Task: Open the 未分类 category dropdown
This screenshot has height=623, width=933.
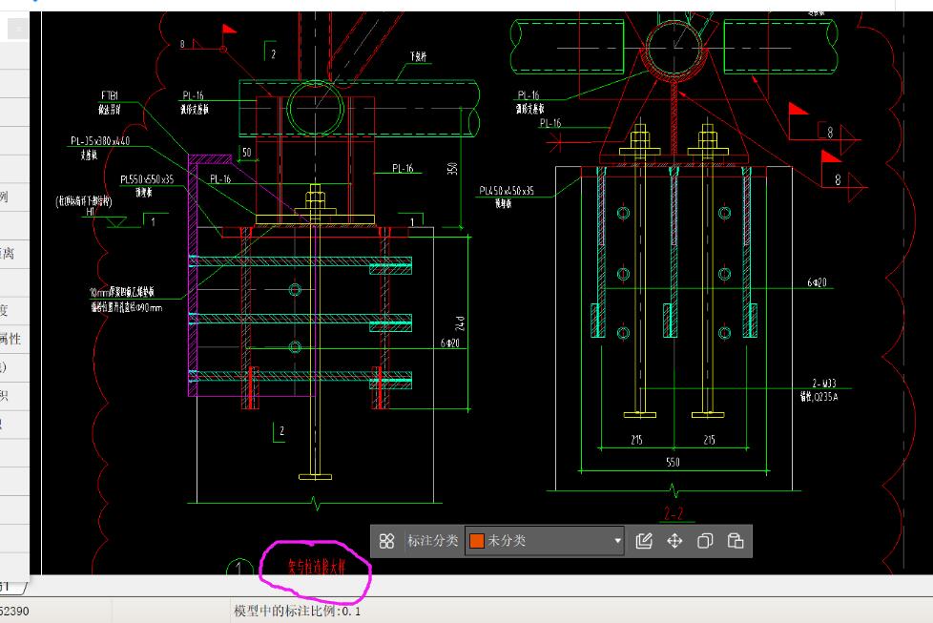Action: coord(545,541)
